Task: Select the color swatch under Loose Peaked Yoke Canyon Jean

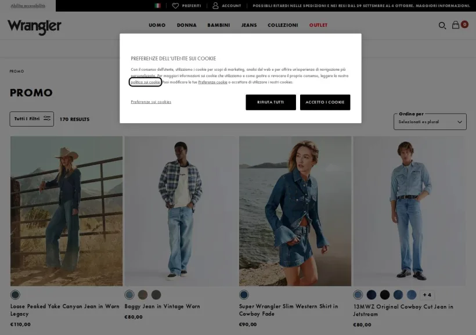Action: coord(15,294)
